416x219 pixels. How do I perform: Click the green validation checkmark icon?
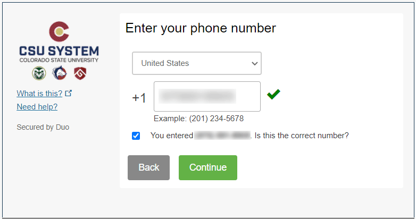[273, 95]
